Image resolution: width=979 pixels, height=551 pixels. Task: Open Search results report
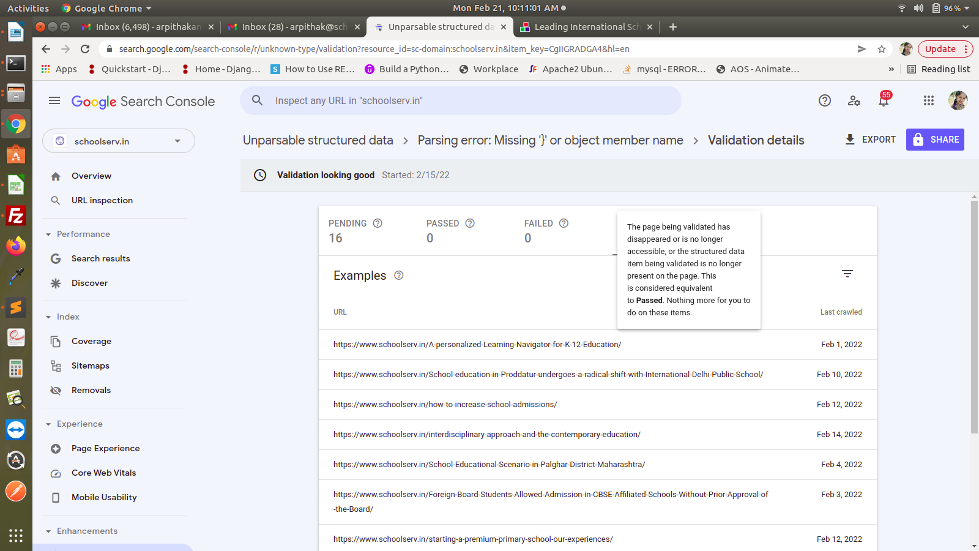(101, 259)
